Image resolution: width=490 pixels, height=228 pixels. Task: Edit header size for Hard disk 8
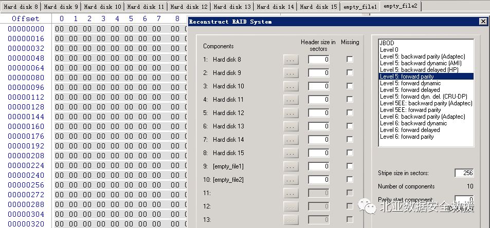coord(318,60)
